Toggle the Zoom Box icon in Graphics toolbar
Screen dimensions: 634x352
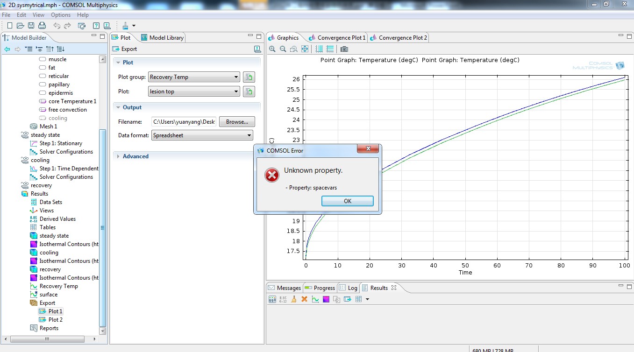tap(293, 49)
